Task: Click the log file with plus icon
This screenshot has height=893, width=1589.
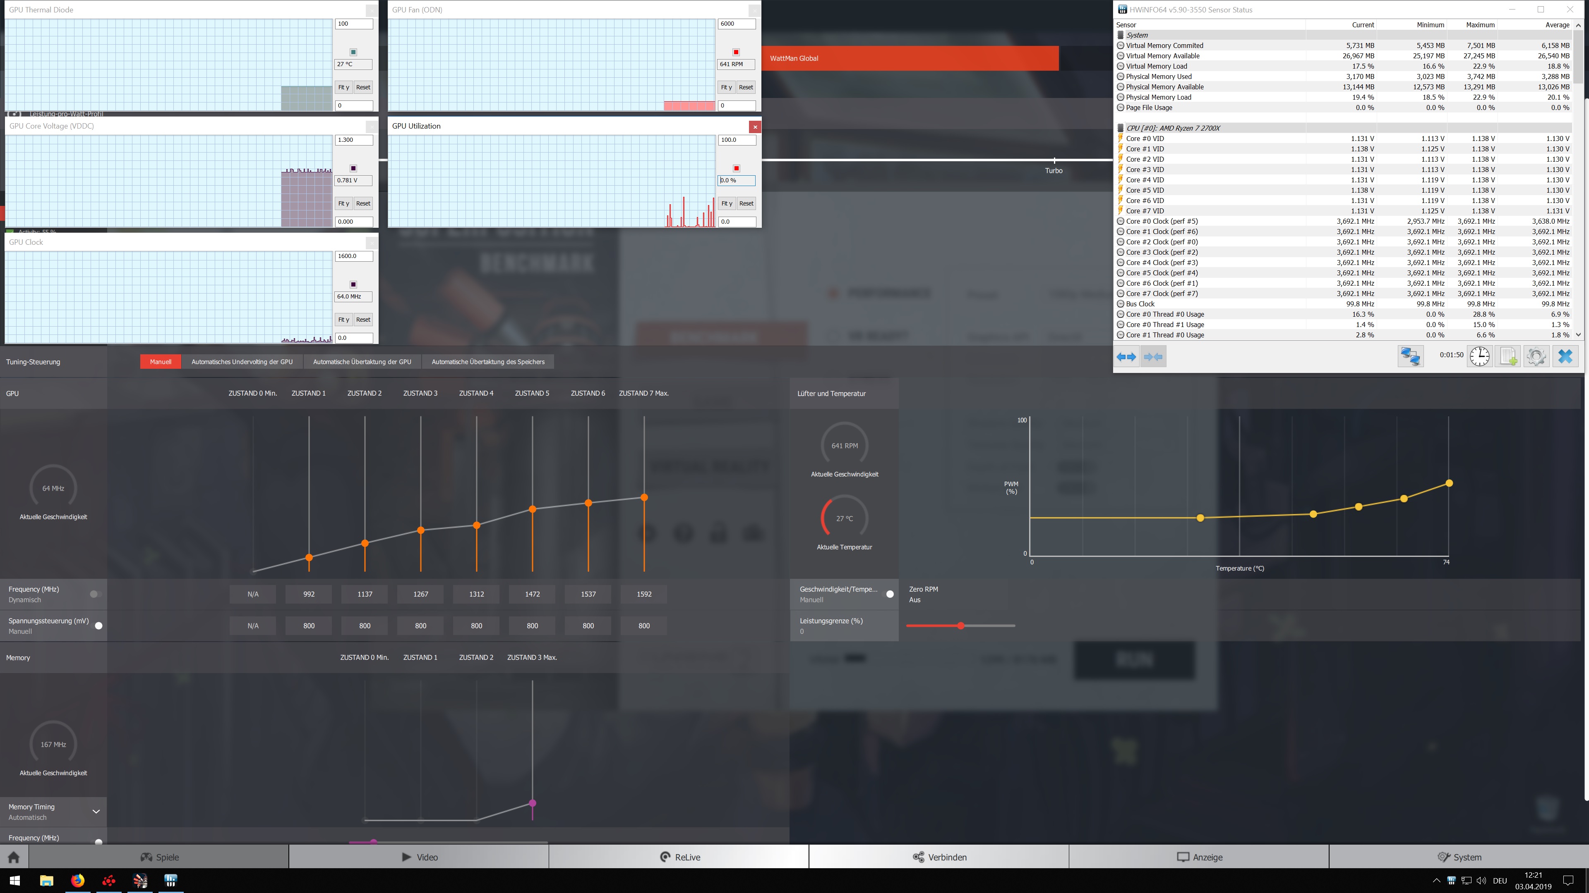Action: [x=1508, y=356]
